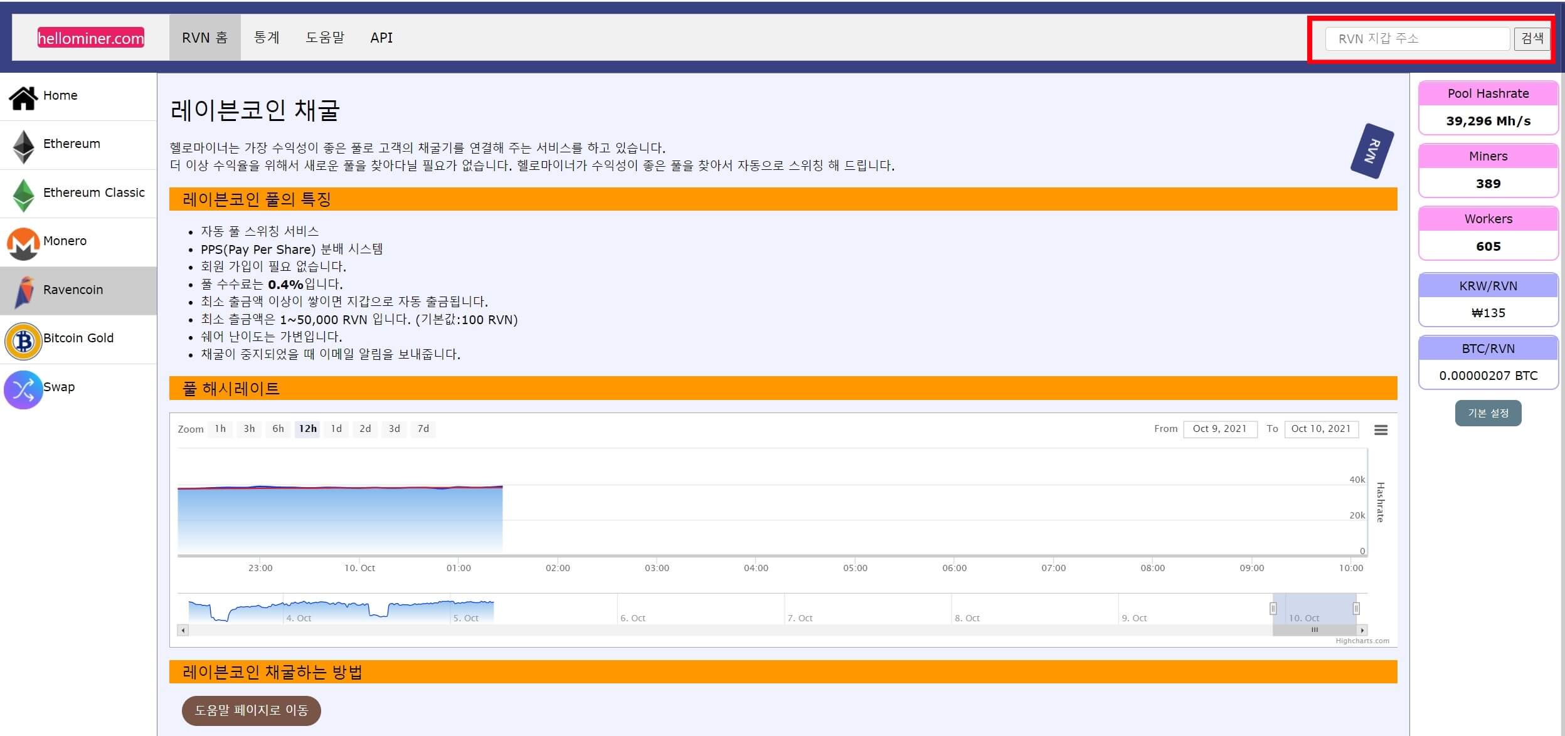Select the 12h zoom range
Image resolution: width=1565 pixels, height=736 pixels.
307,429
